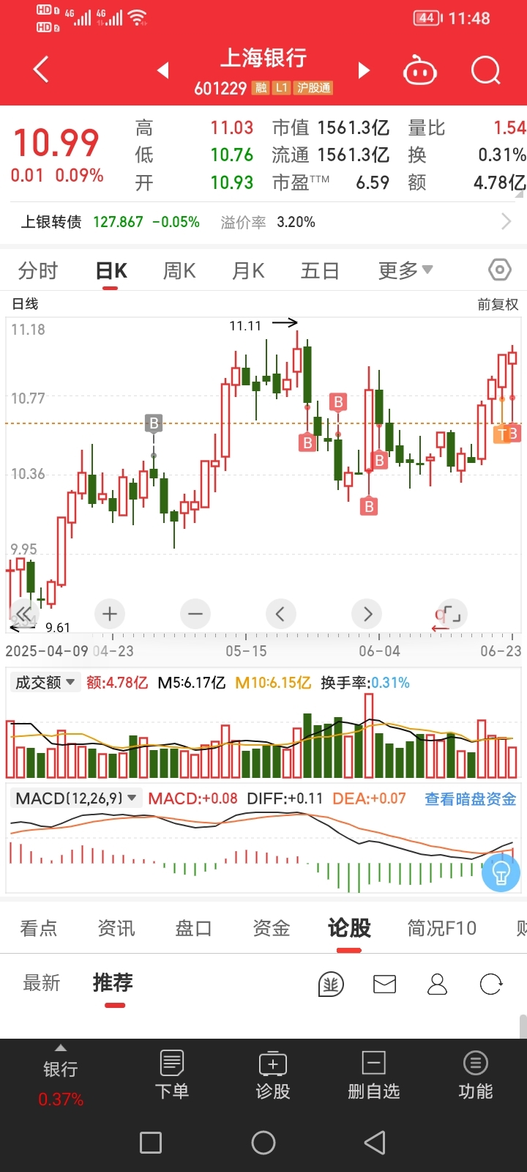
Task: Open MACD(12,26,9) indicator dropdown
Action: [76, 798]
